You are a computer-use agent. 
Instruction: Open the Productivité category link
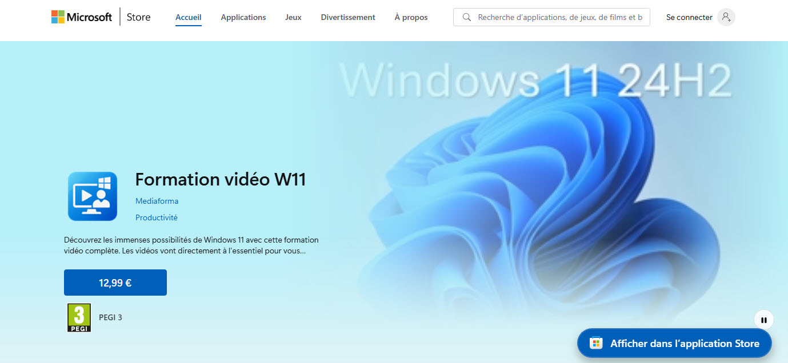point(157,217)
